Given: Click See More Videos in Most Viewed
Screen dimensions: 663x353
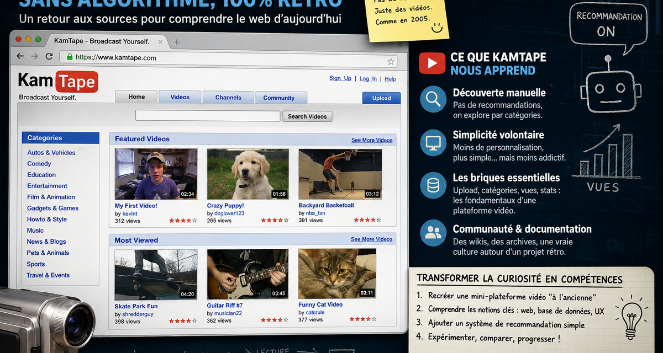Looking at the screenshot, I should (x=372, y=239).
